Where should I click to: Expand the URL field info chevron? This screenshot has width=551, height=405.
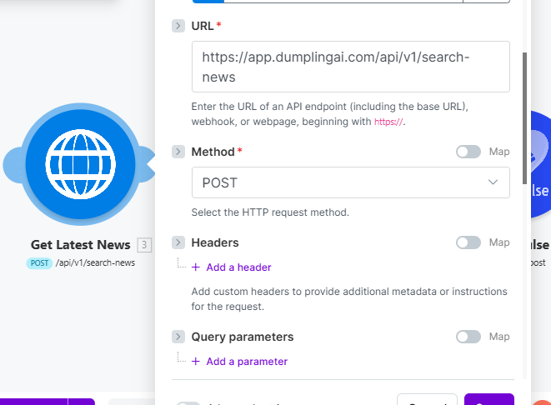[x=178, y=26]
